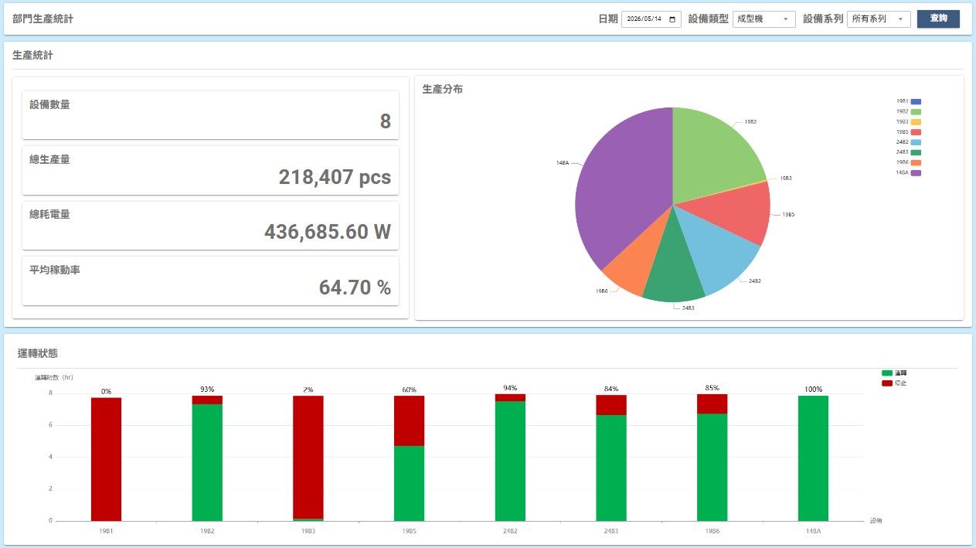Toggle the 19B1 entry in the pie legend
This screenshot has width=976, height=548.
click(x=909, y=101)
